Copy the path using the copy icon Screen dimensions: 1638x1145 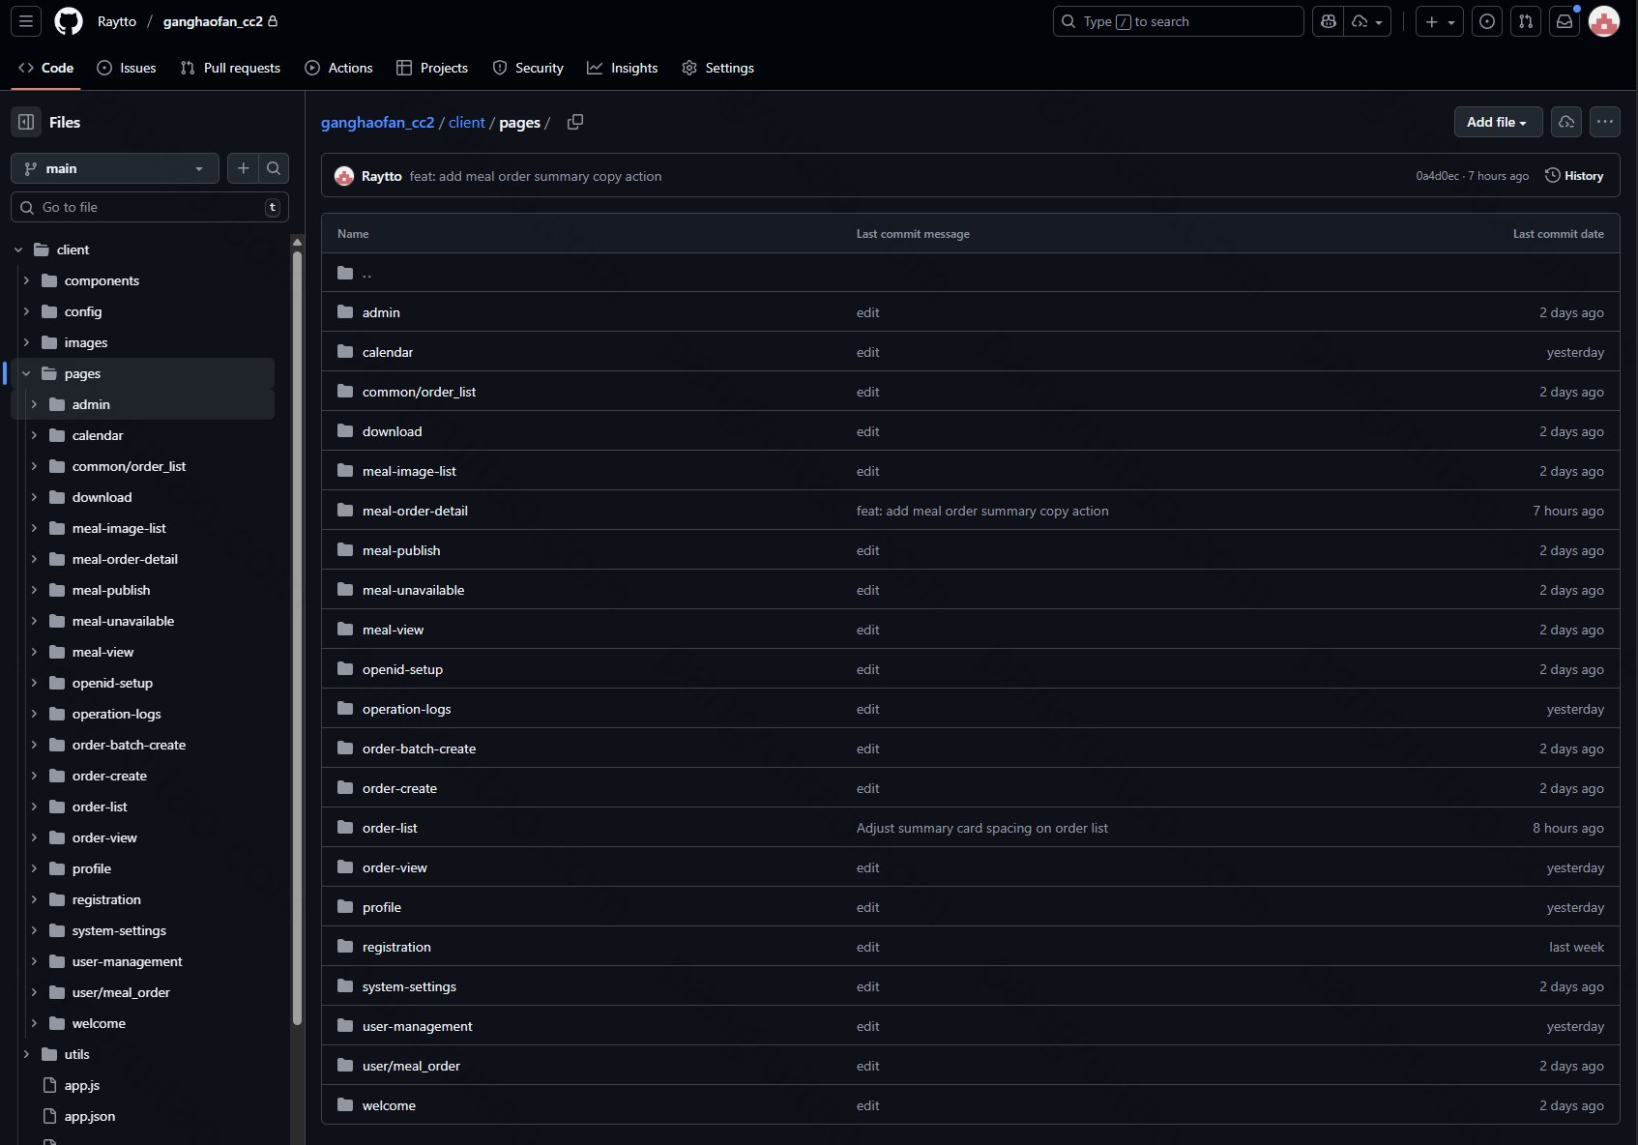575,122
